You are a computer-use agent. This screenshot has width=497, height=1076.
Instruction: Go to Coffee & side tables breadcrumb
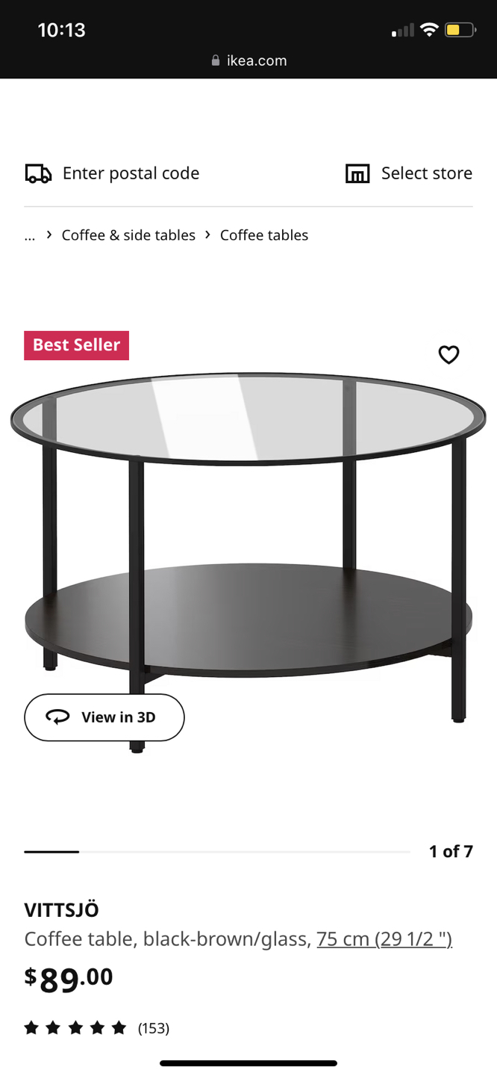coord(128,235)
